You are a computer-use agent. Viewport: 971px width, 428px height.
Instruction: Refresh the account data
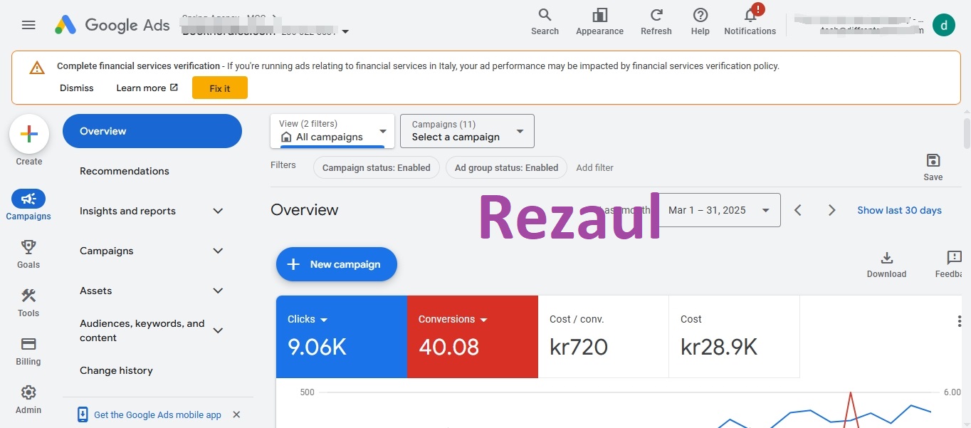click(x=656, y=21)
